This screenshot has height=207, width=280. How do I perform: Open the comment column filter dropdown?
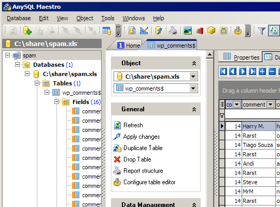[x=270, y=105]
